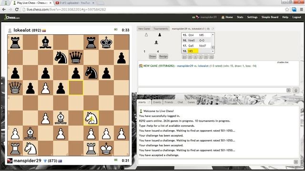The image size is (305, 171).
Task: Switch to Simple Board
Action: coord(270,17)
